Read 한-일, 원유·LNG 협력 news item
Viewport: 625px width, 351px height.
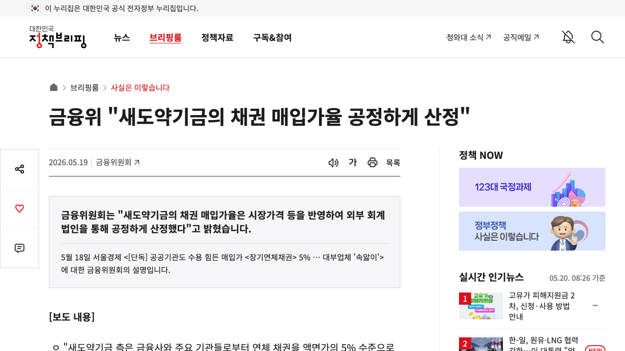click(x=543, y=344)
